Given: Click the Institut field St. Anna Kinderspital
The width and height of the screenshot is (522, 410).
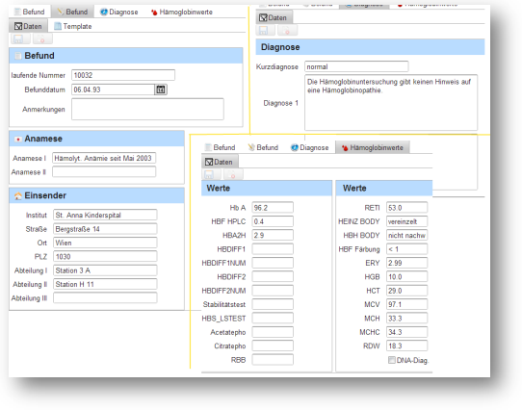Looking at the screenshot, I should (x=105, y=215).
